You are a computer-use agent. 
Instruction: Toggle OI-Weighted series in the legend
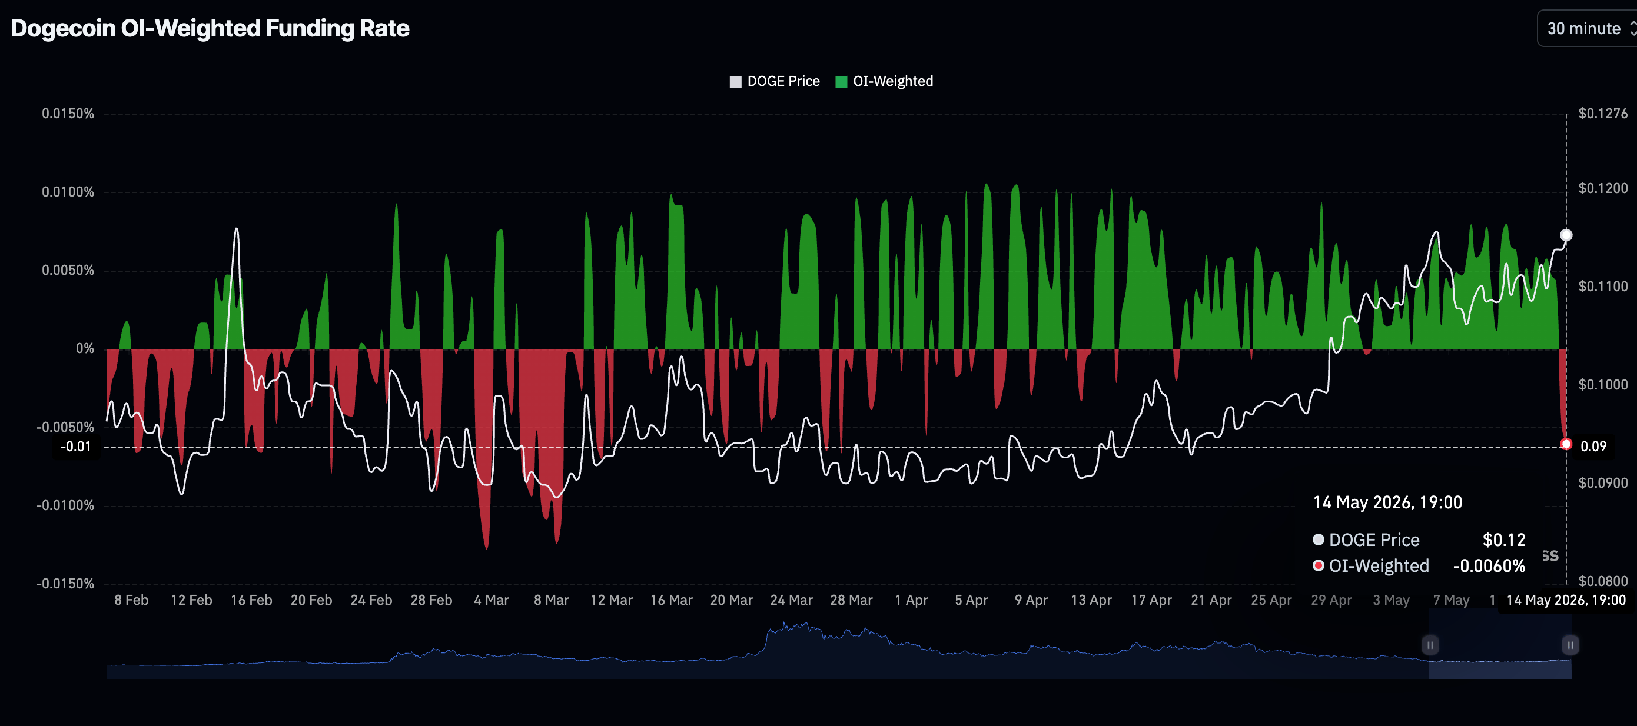[x=885, y=81]
